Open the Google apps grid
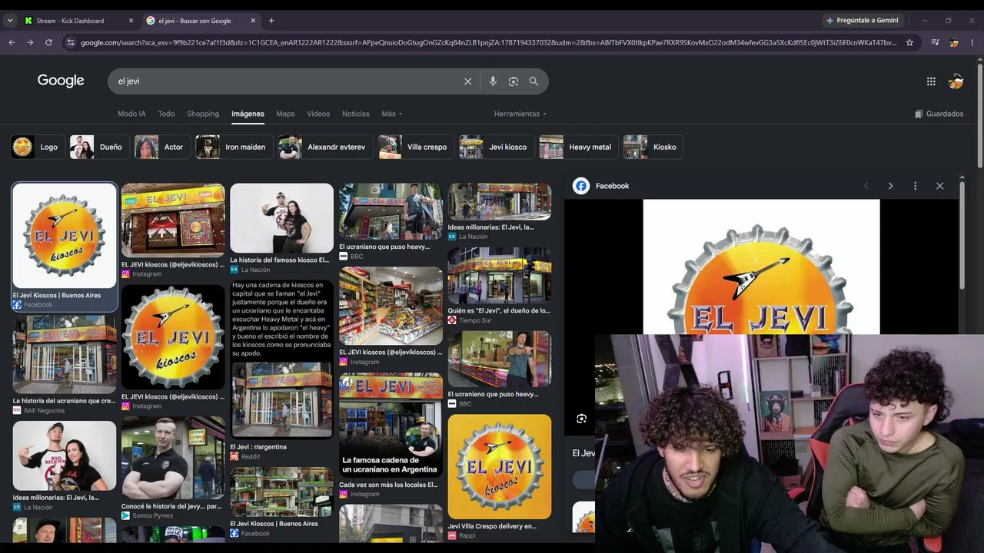984x553 pixels. coord(931,81)
